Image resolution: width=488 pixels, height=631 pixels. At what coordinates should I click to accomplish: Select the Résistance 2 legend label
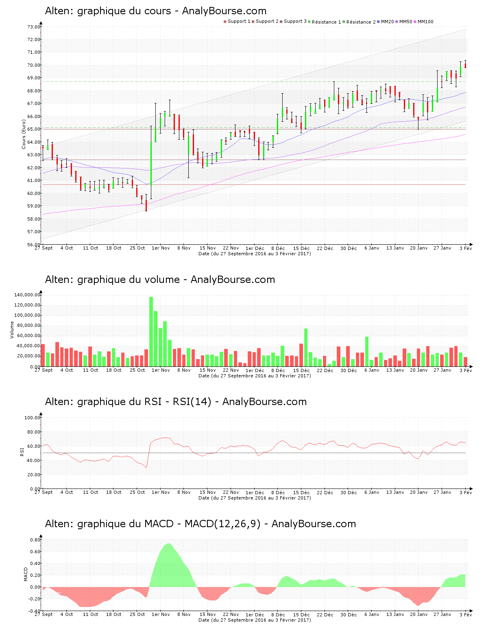coord(361,22)
